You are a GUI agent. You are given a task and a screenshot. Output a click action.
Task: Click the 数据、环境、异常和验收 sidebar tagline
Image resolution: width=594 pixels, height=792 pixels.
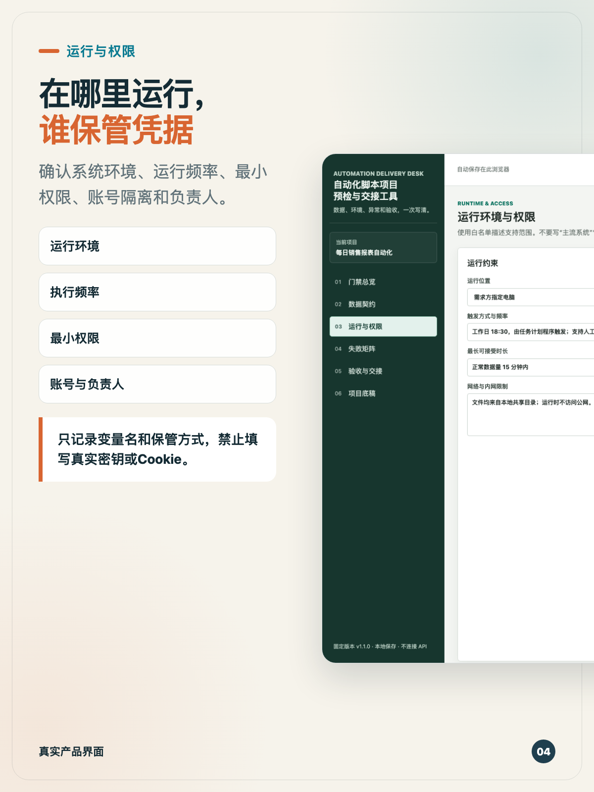point(382,210)
